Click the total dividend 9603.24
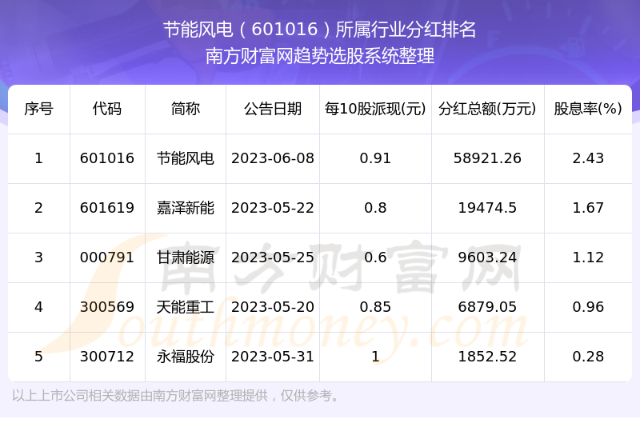Image resolution: width=640 pixels, height=435 pixels. (x=487, y=257)
